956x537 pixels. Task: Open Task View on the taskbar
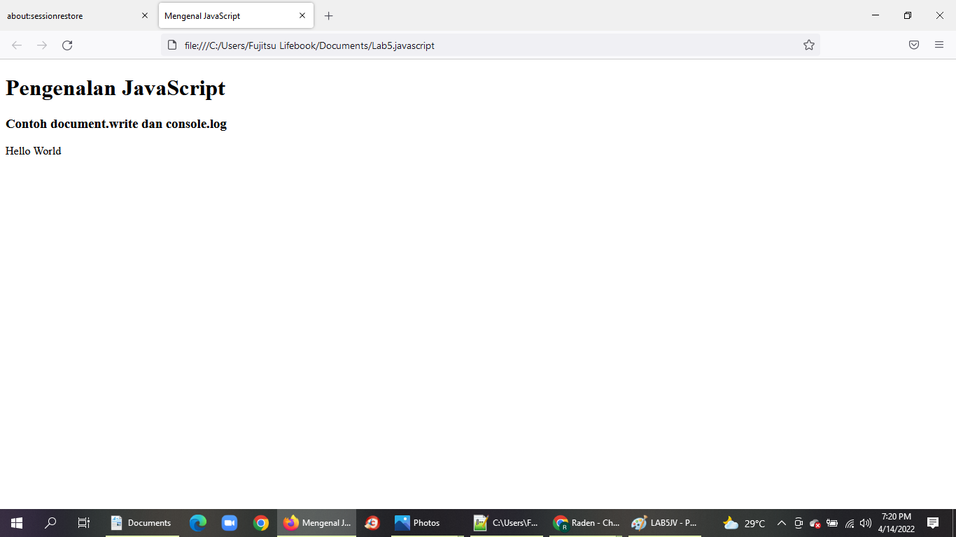[x=84, y=523]
